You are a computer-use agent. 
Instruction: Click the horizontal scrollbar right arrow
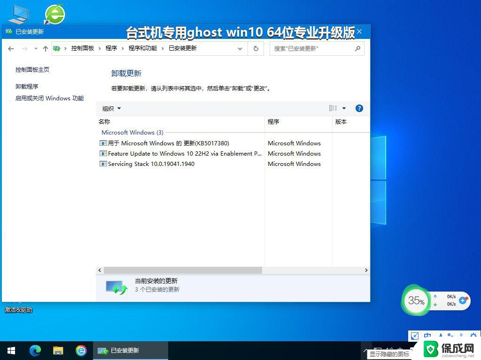[366, 270]
